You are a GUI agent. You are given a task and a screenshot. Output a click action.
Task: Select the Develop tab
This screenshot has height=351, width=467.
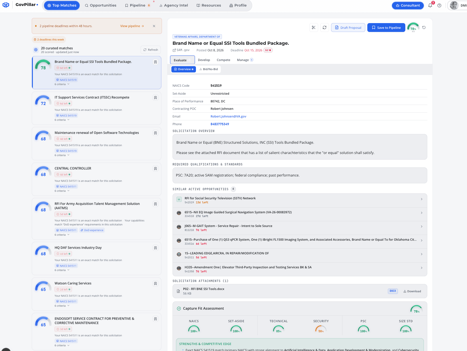[204, 60]
